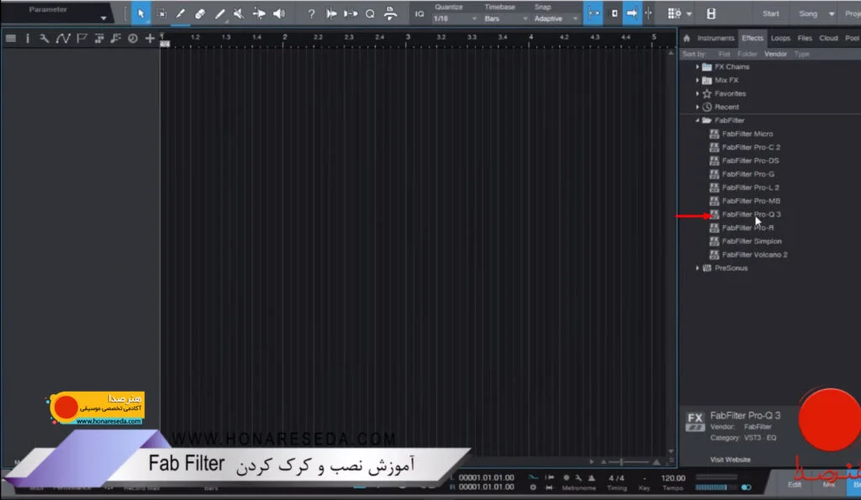Toggle the Snap to grid button
Viewport: 861px width, 500px height.
pos(594,13)
